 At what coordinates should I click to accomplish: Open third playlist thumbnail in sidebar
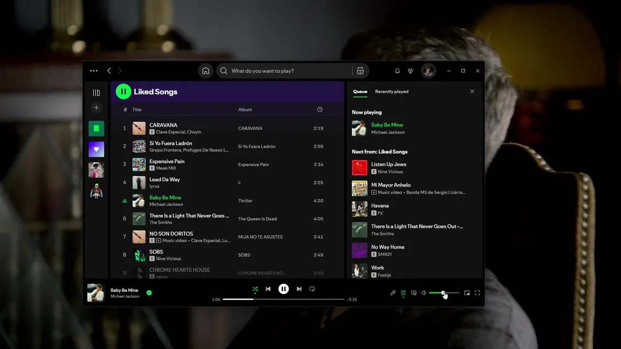tap(96, 170)
